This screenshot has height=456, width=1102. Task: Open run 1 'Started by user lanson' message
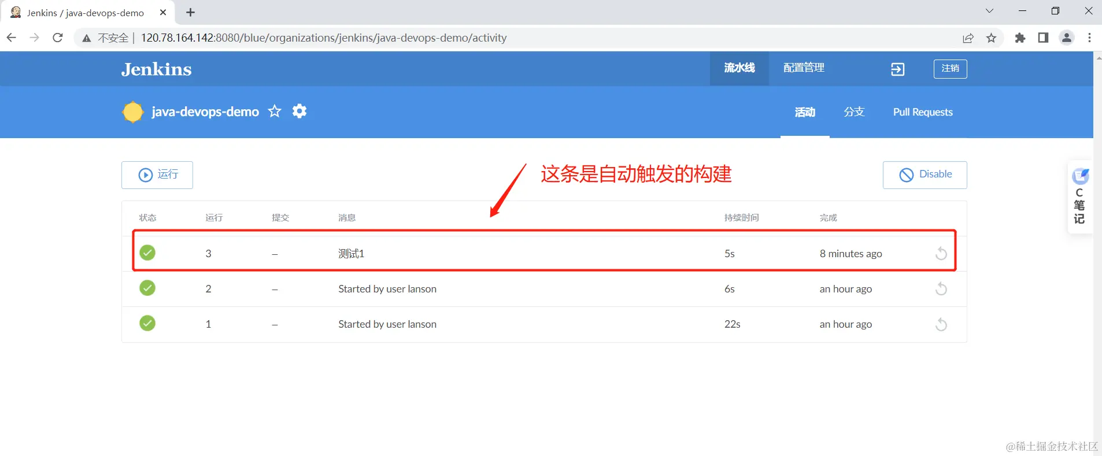(x=387, y=324)
